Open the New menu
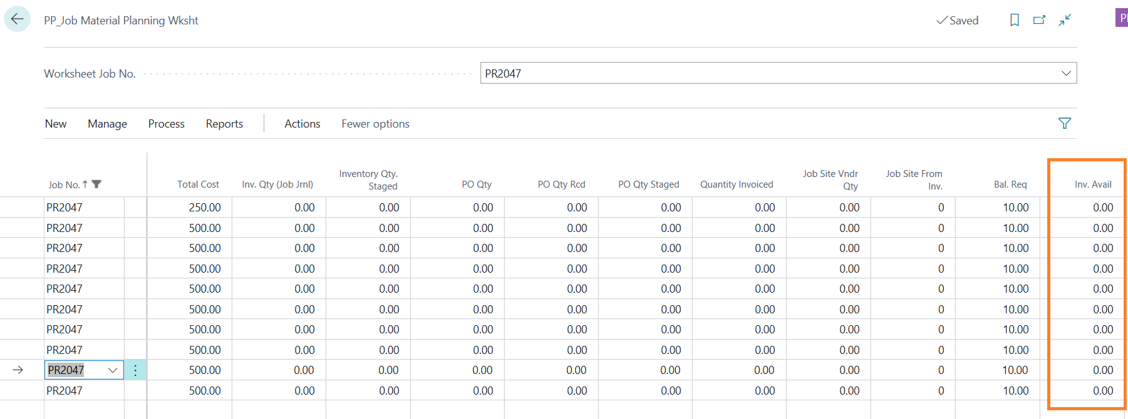Screen dimensions: 1128x419 (56, 124)
